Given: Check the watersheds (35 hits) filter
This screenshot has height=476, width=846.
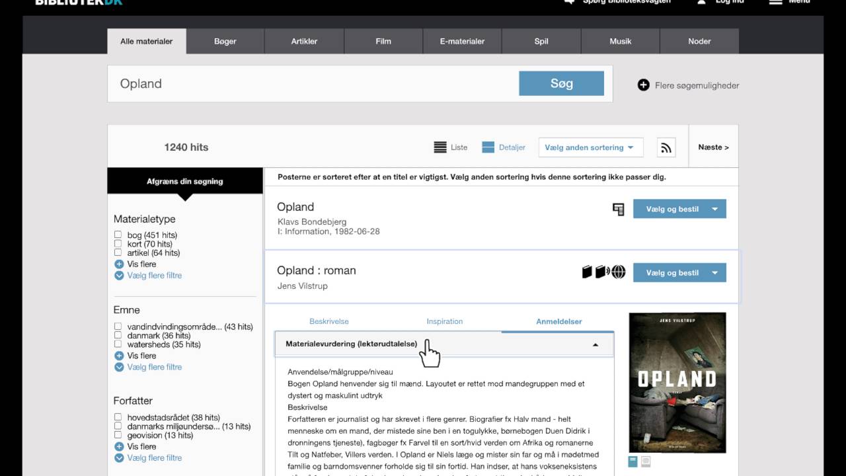Looking at the screenshot, I should (118, 344).
